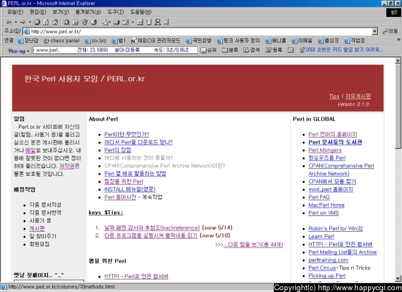
Task: Click the Windows logo throbber
Action: click(393, 13)
